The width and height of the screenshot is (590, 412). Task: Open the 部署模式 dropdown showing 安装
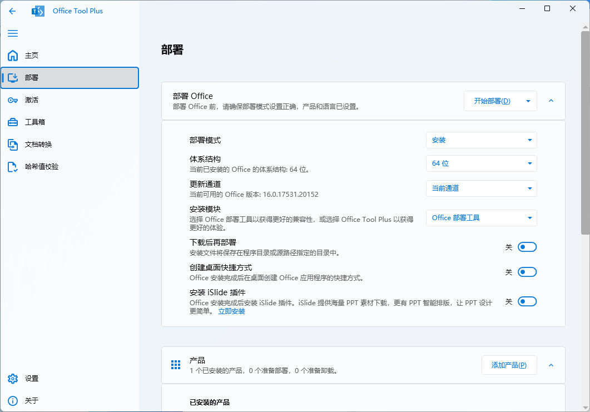coord(481,140)
